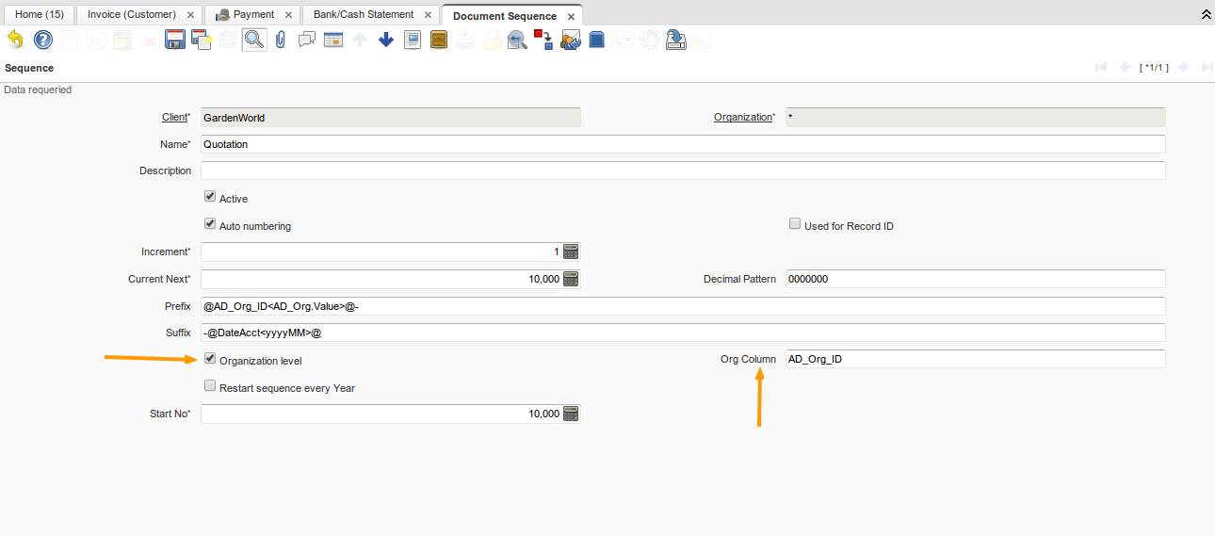Enable Restart sequence every Year
Image resolution: width=1215 pixels, height=536 pixels.
[x=210, y=386]
